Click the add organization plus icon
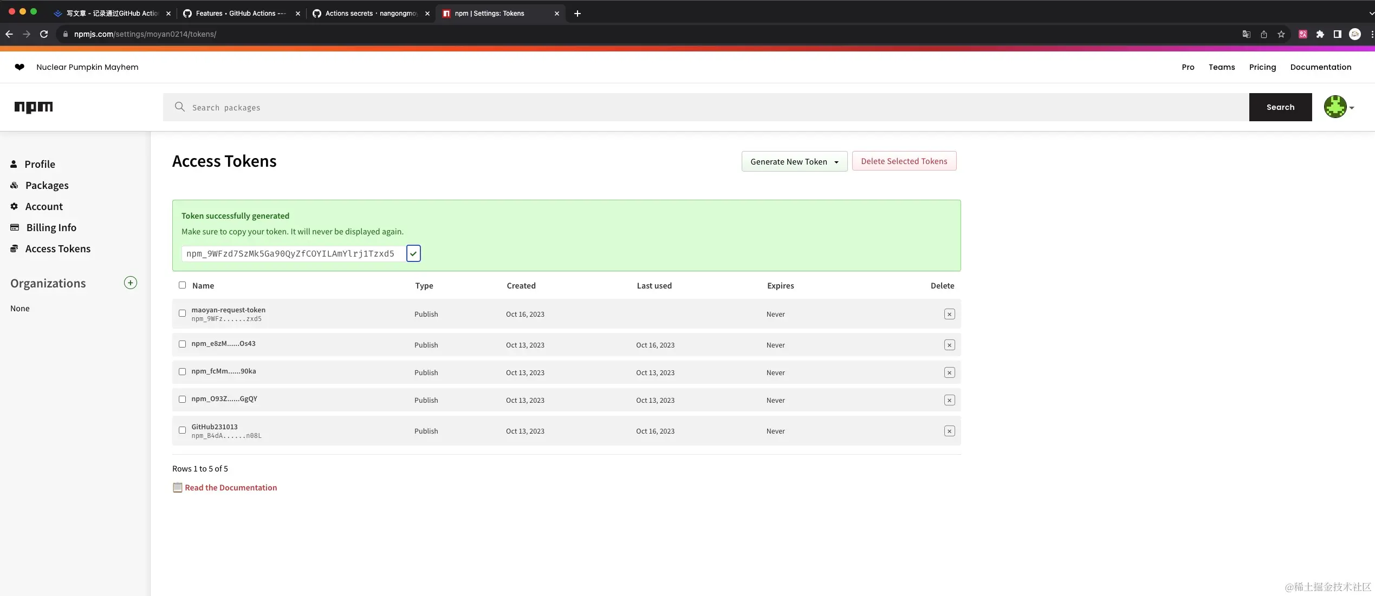The width and height of the screenshot is (1375, 596). click(x=131, y=283)
